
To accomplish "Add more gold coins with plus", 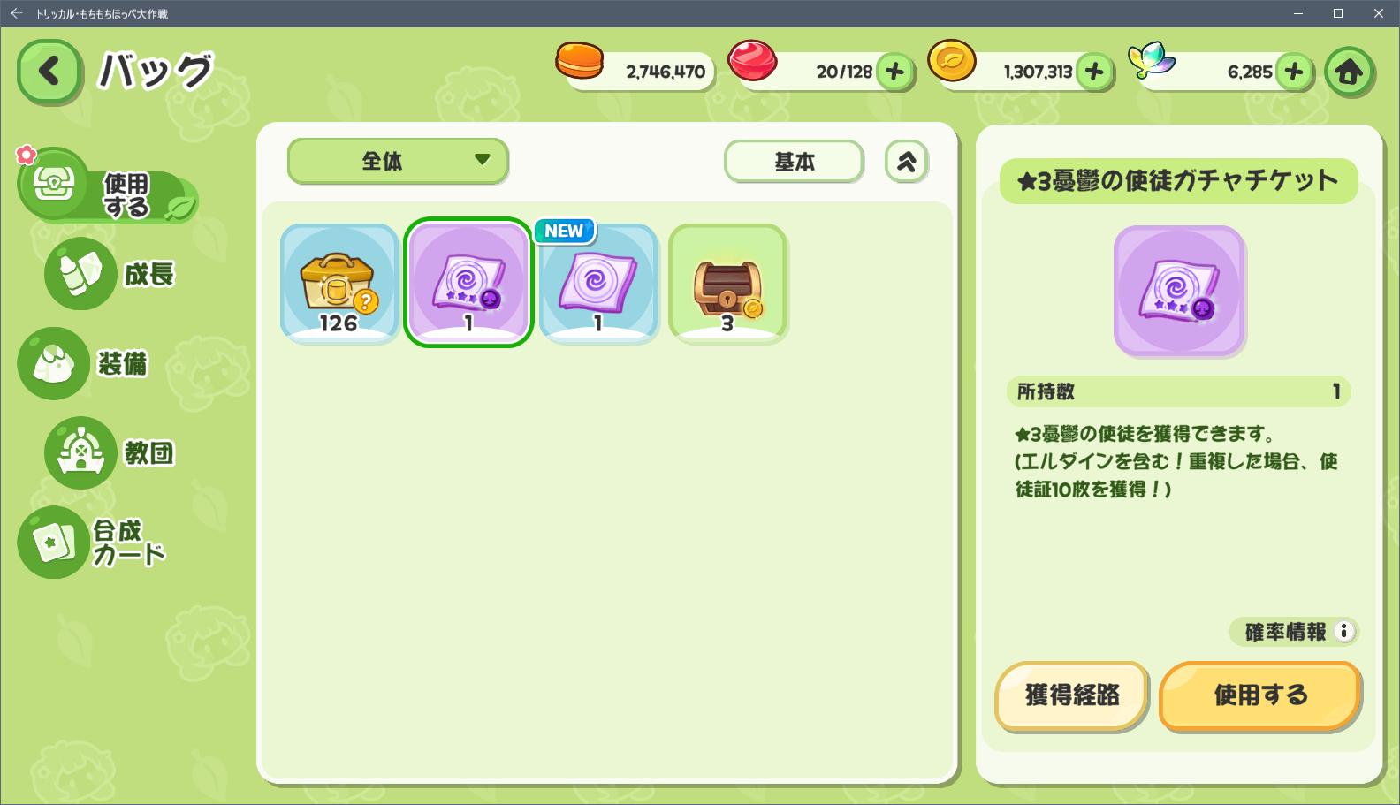I will click(x=1094, y=72).
